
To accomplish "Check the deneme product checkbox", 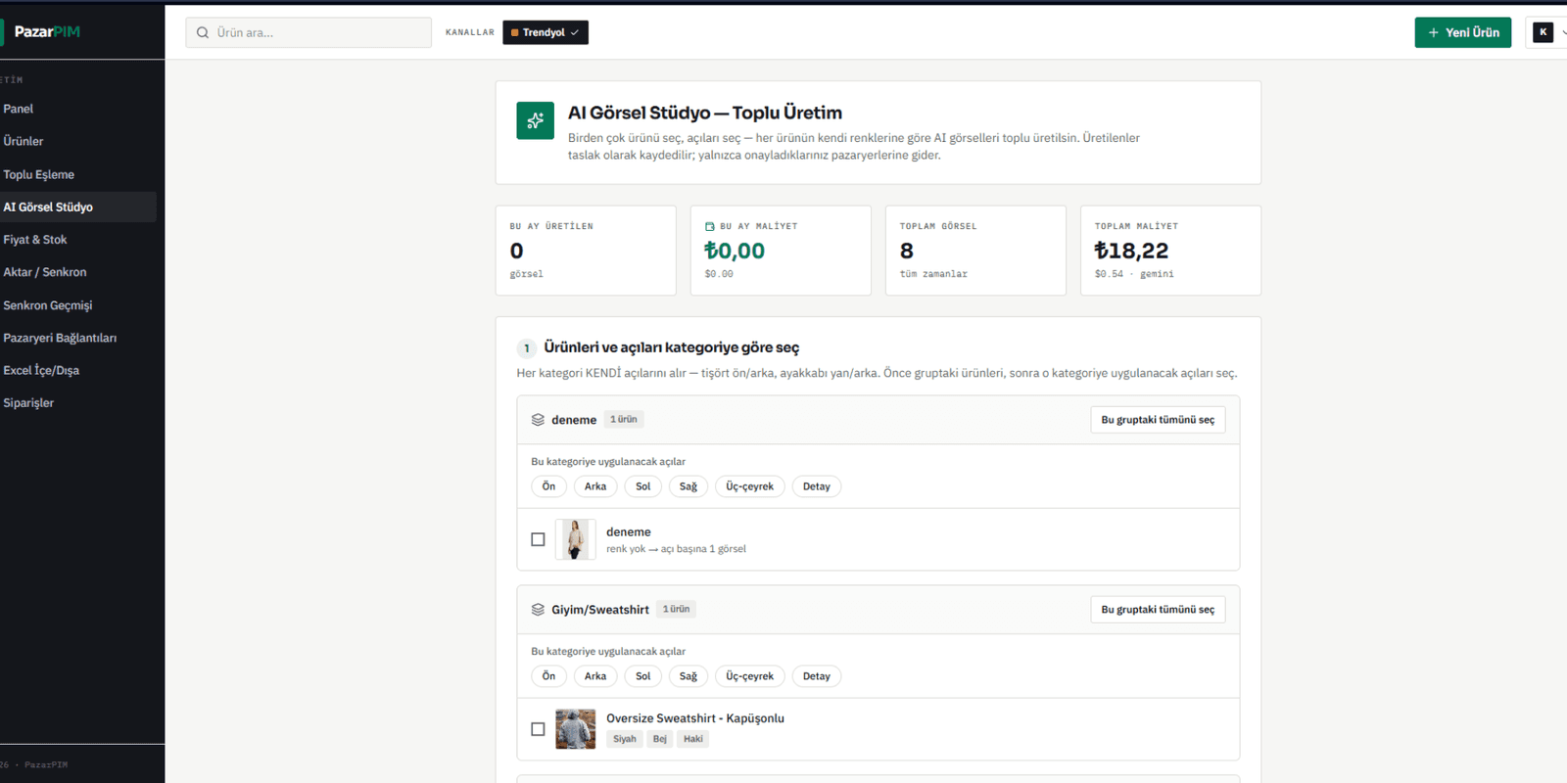I will (x=538, y=539).
